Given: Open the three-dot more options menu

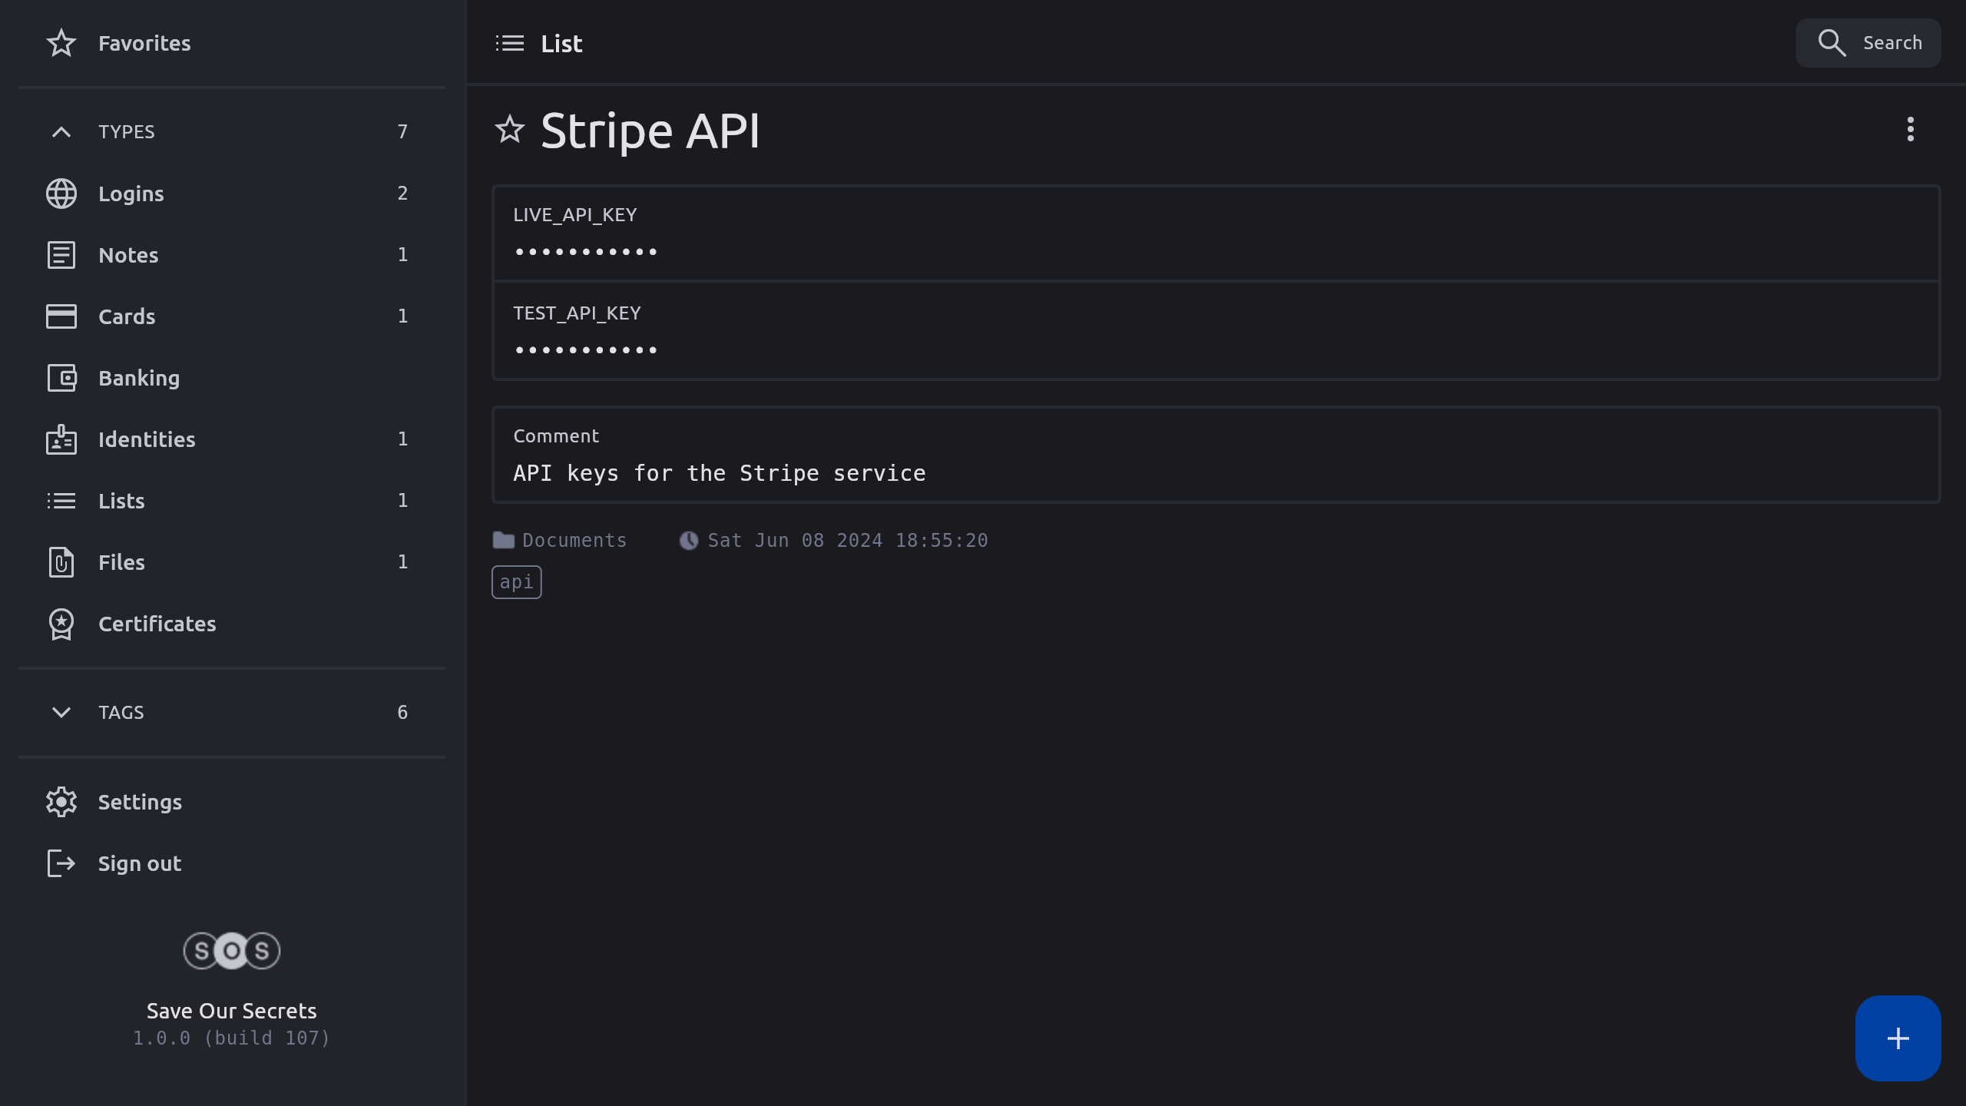Looking at the screenshot, I should 1910,129.
